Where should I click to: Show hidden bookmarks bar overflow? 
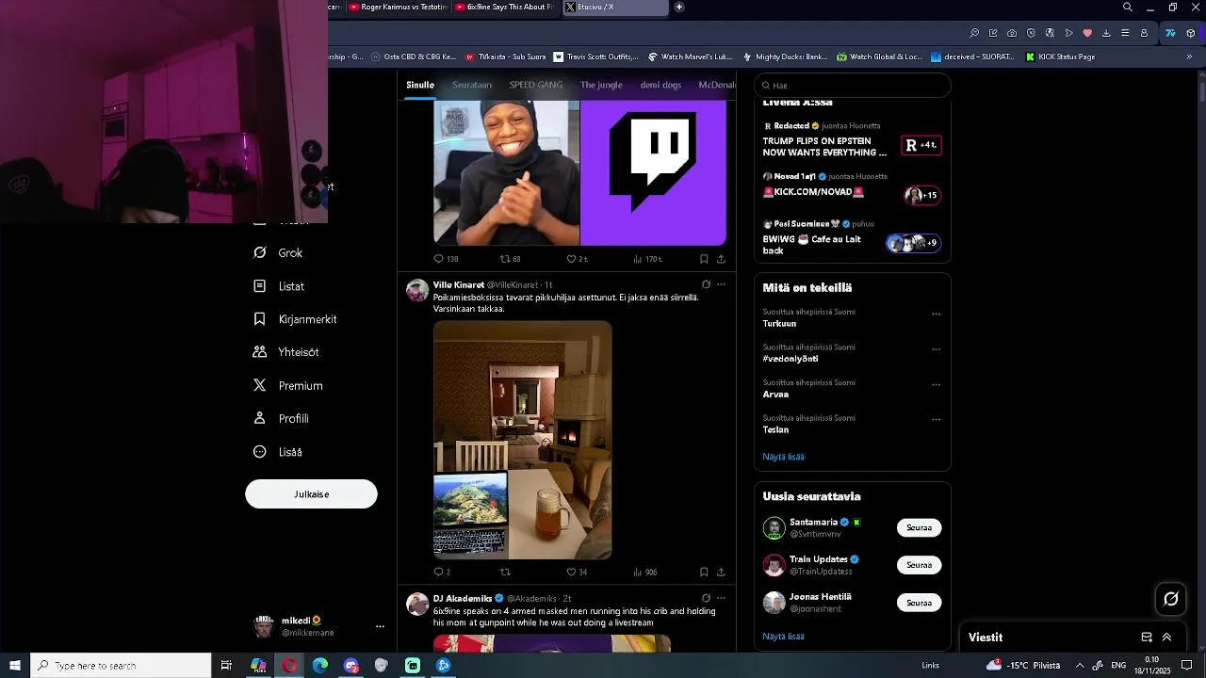pos(1189,56)
